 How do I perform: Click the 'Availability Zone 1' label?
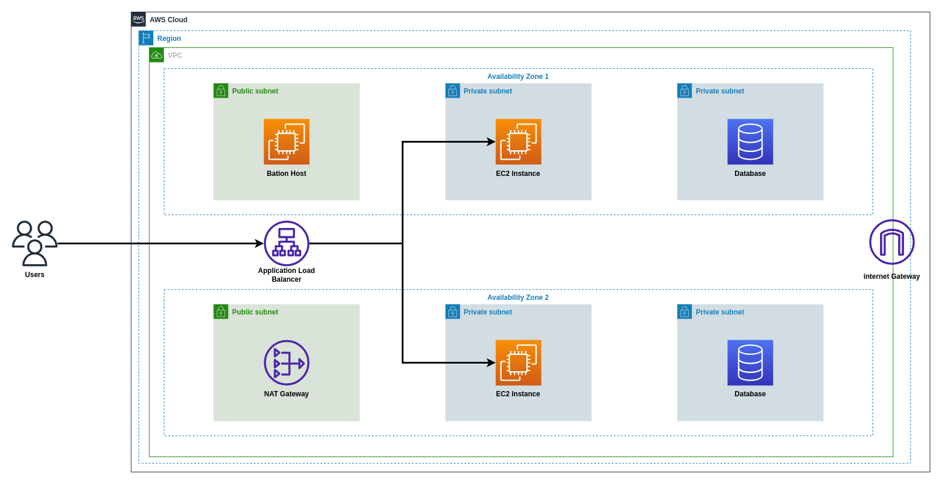[518, 77]
